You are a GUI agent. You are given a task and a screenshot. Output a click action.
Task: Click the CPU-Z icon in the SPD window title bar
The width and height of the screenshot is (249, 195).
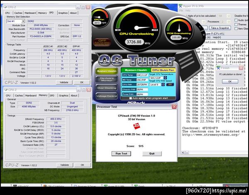click(5, 7)
